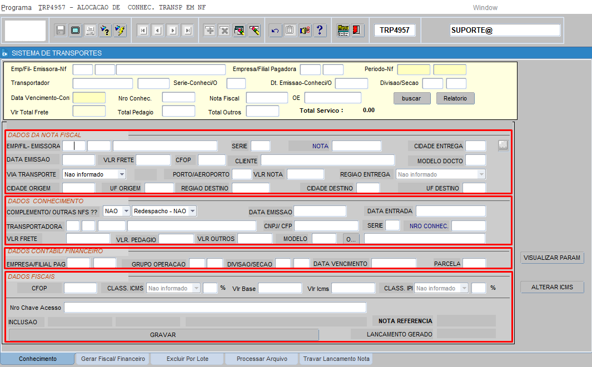The image size is (592, 367).
Task: Go to previous record arrow icon
Action: click(158, 31)
